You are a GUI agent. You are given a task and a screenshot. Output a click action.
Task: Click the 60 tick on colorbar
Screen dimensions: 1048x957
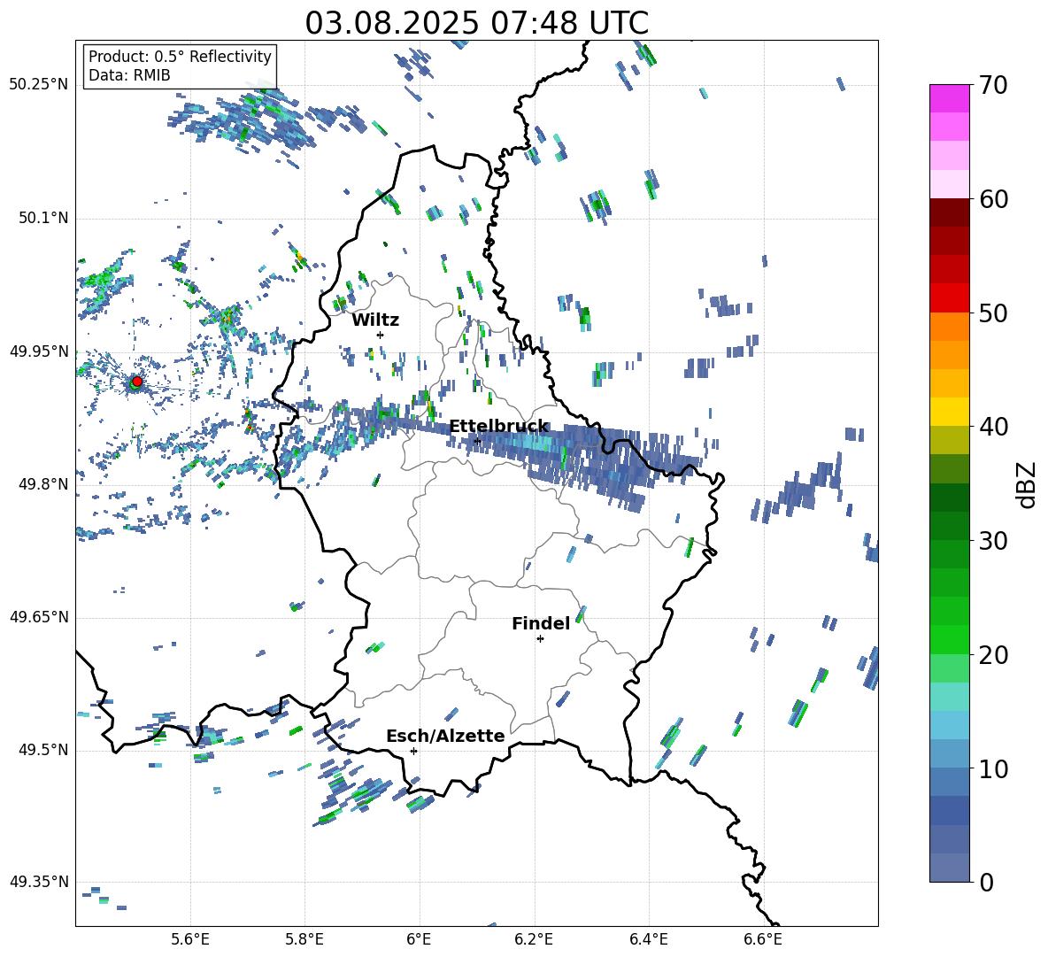(x=993, y=199)
